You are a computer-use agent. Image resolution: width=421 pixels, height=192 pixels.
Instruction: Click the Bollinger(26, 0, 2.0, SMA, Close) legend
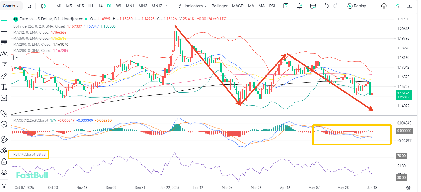click(39, 26)
